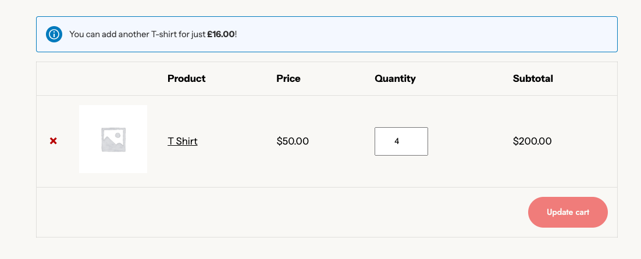Select the Quantity column header
Image resolution: width=641 pixels, height=259 pixels.
click(395, 78)
